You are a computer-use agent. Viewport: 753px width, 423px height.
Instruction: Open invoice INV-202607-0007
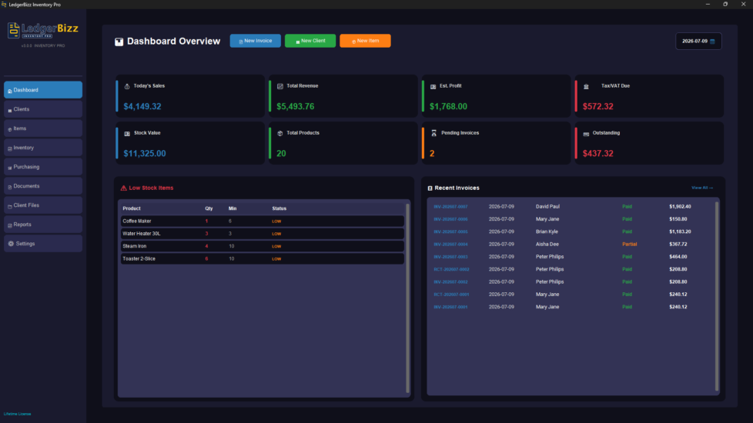450,207
